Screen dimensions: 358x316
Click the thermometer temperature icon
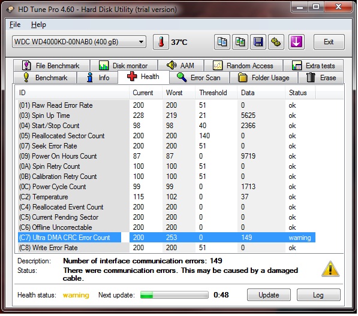click(161, 42)
